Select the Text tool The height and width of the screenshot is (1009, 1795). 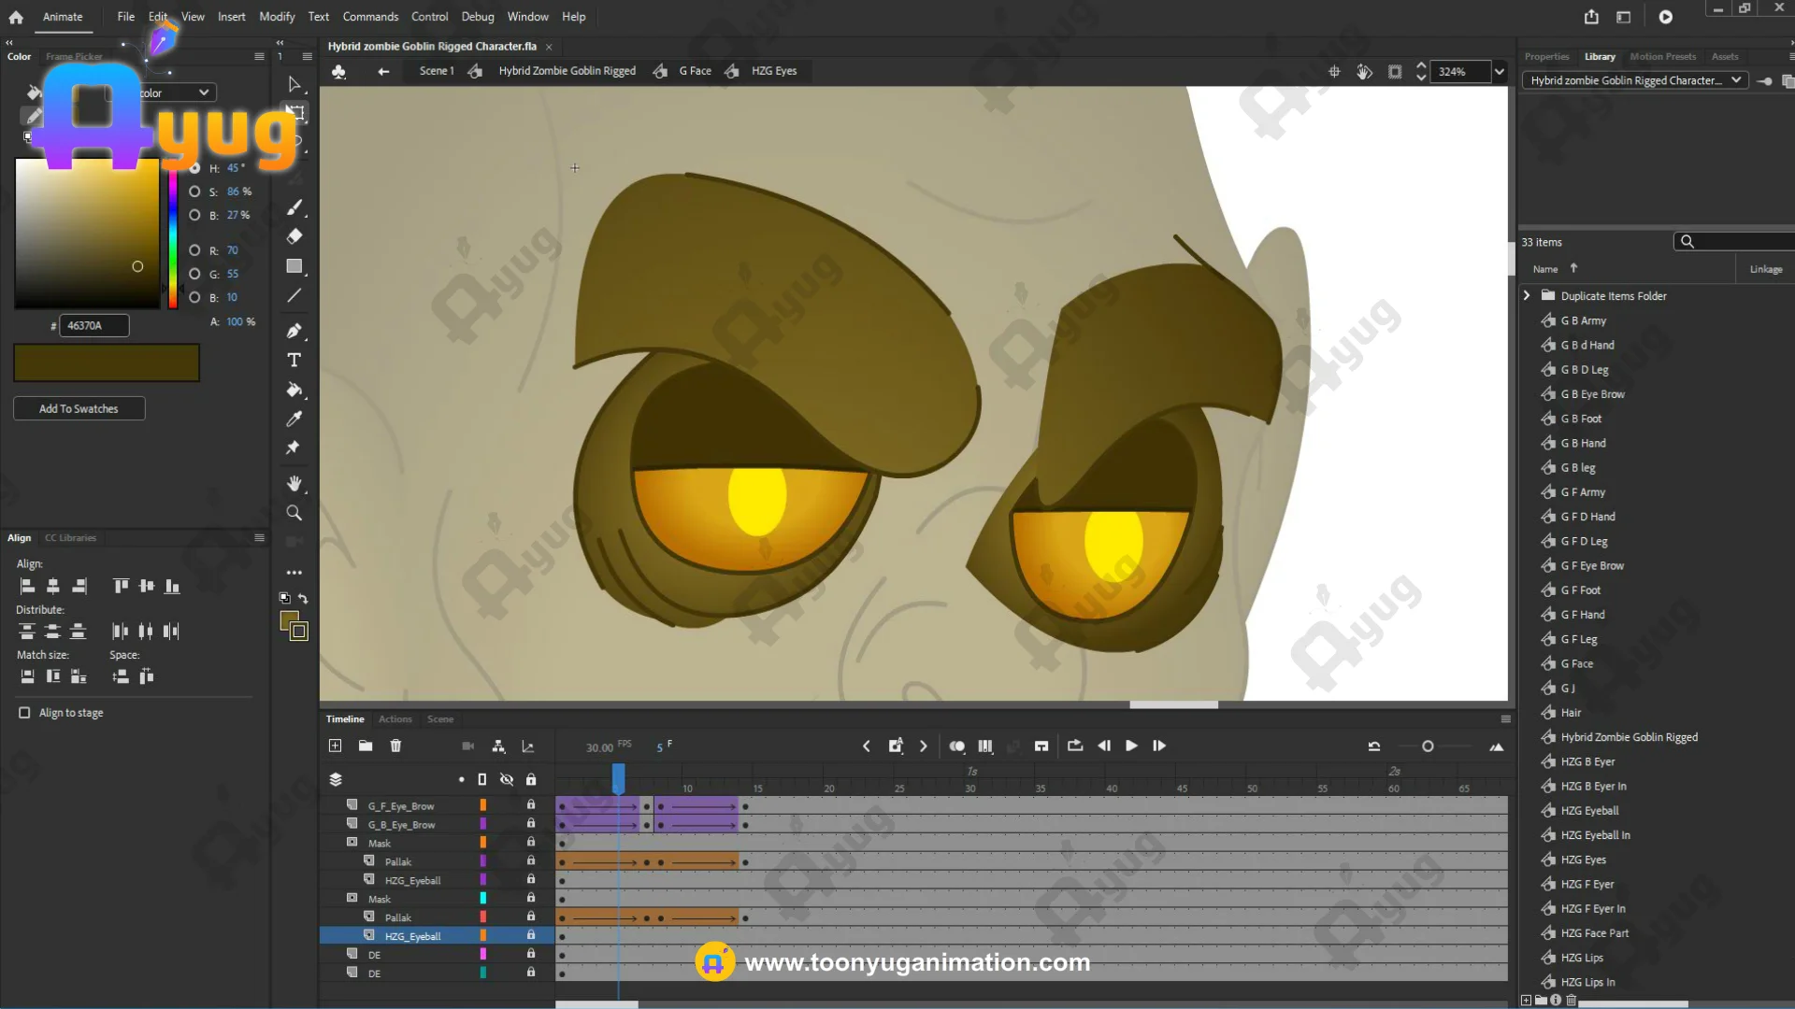[294, 361]
